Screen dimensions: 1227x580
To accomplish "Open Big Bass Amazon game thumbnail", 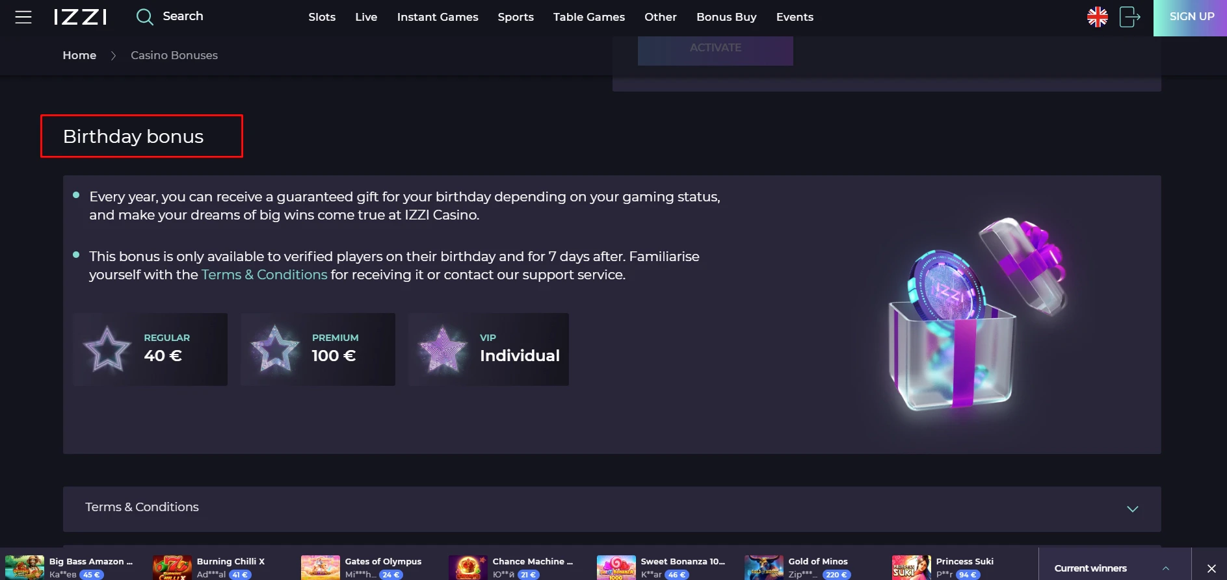I will point(25,568).
